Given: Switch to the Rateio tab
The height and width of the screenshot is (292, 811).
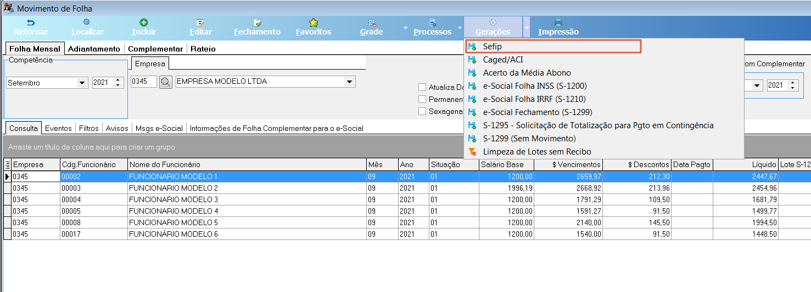Looking at the screenshot, I should click(203, 49).
